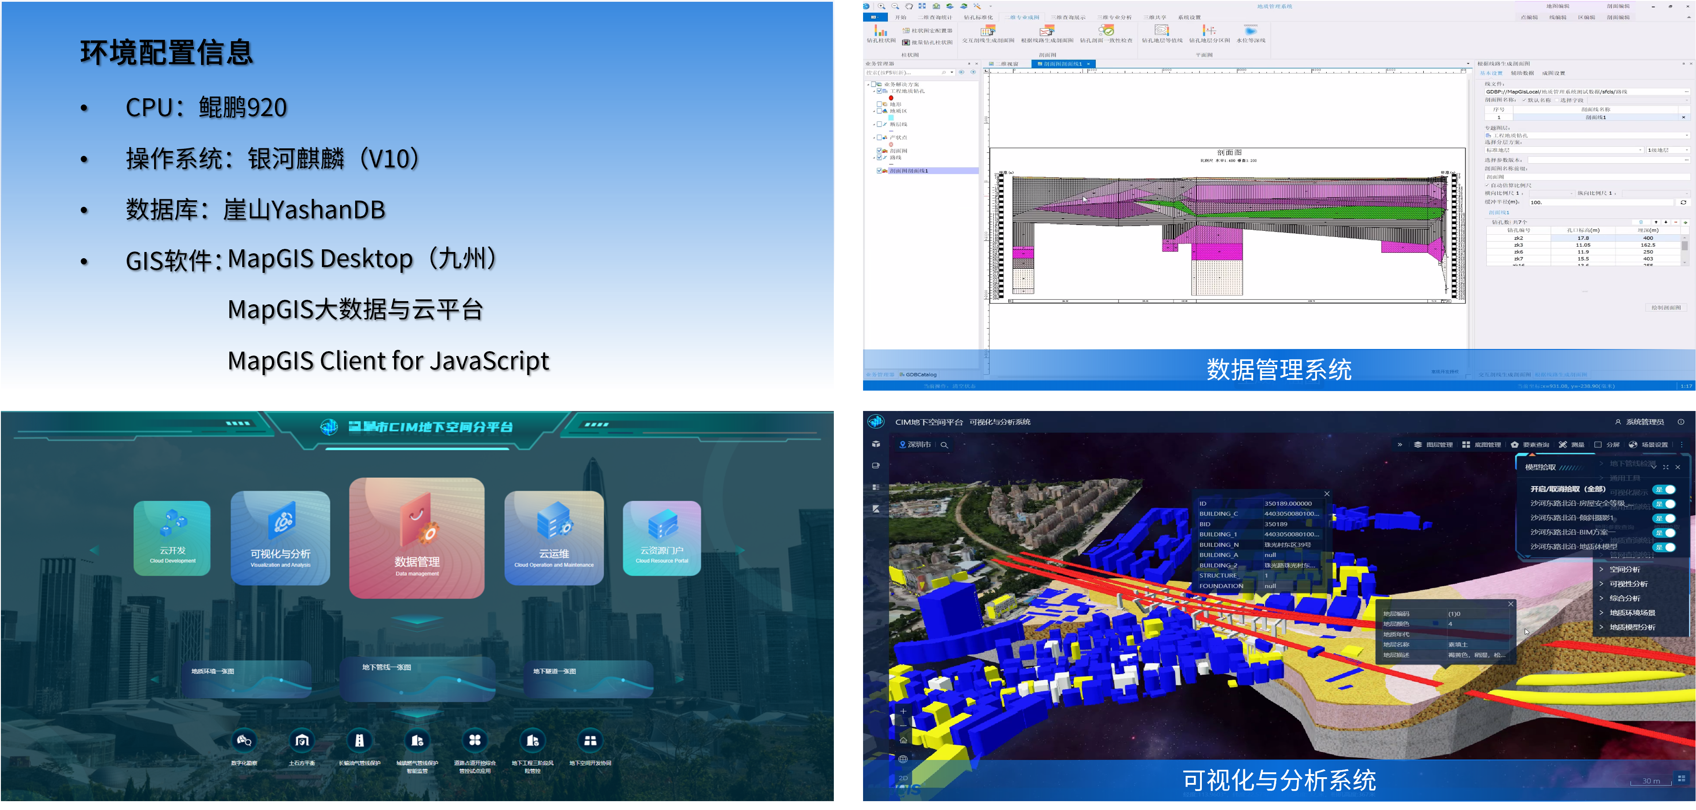Toggle the 沙河东路北沿-地质体模型 switch

[x=1664, y=547]
